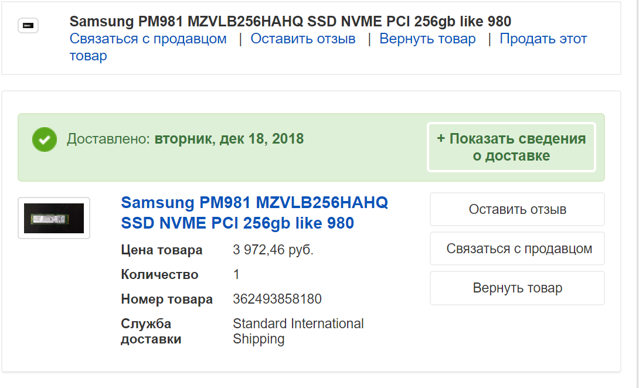Viewport: 639px width, 388px height.
Task: Click the small item icon beside the black heading
Action: click(x=28, y=26)
